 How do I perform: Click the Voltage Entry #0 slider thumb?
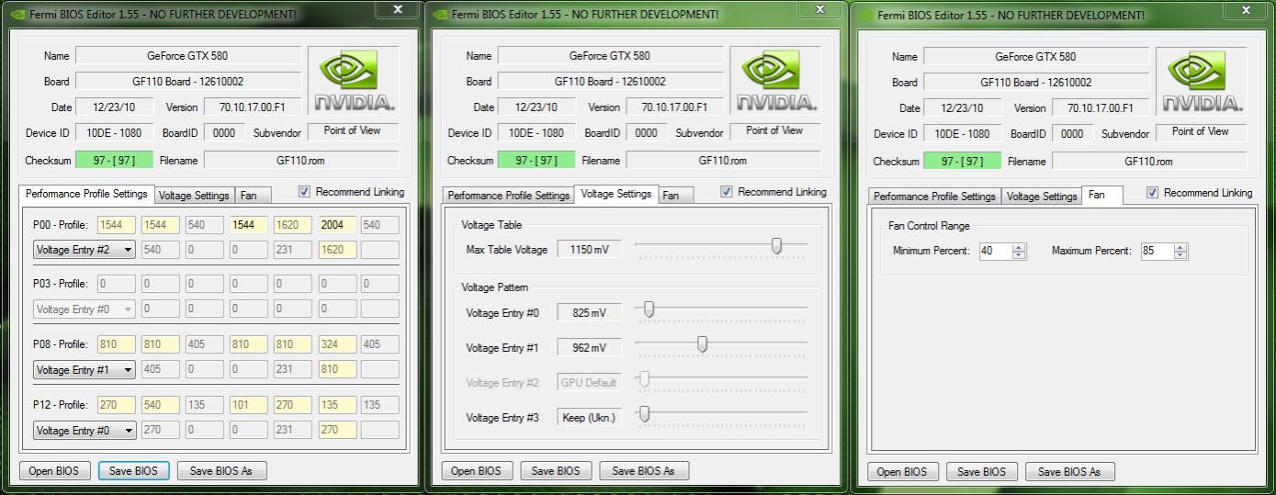point(649,309)
